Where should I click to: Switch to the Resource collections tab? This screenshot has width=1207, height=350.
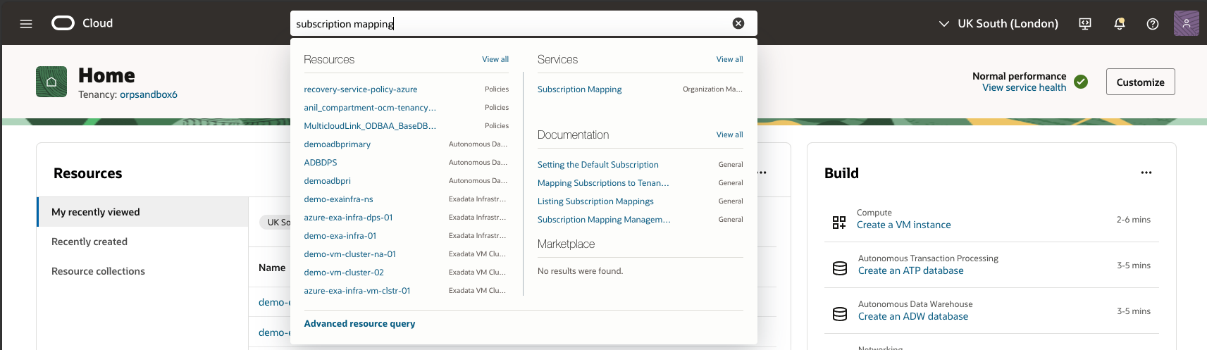pyautogui.click(x=98, y=271)
